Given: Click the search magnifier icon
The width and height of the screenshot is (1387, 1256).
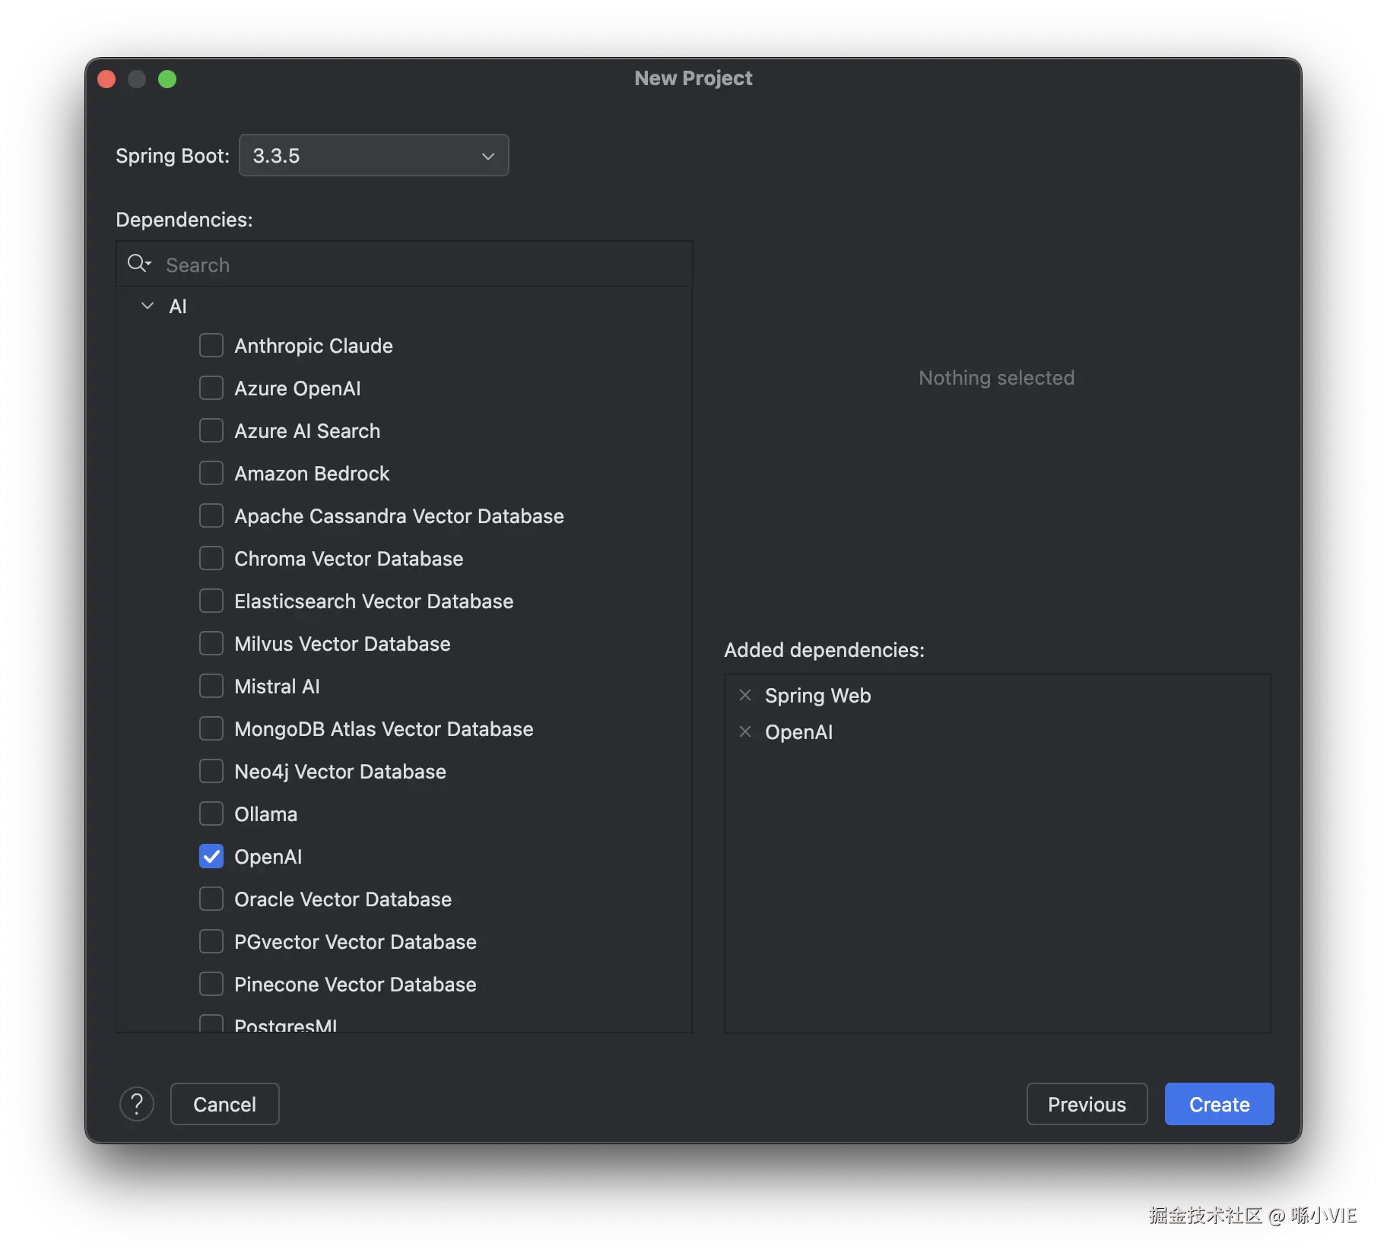Looking at the screenshot, I should tap(138, 264).
